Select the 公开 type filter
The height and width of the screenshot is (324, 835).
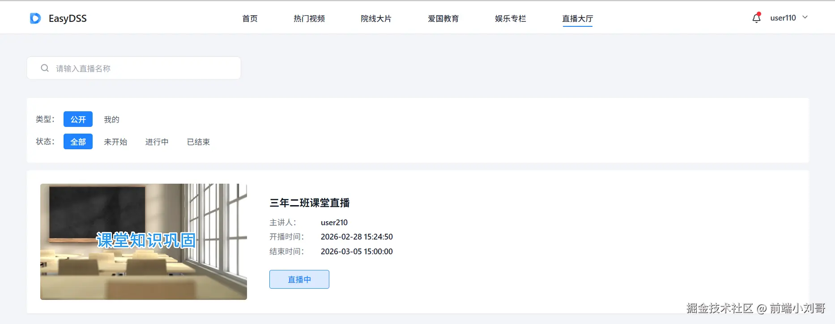click(78, 119)
